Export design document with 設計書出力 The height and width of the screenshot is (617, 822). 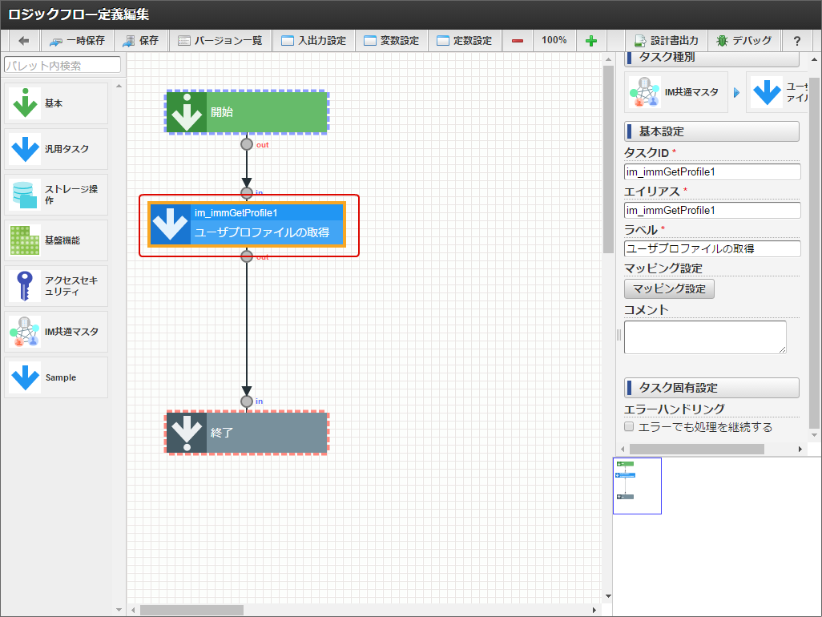667,40
